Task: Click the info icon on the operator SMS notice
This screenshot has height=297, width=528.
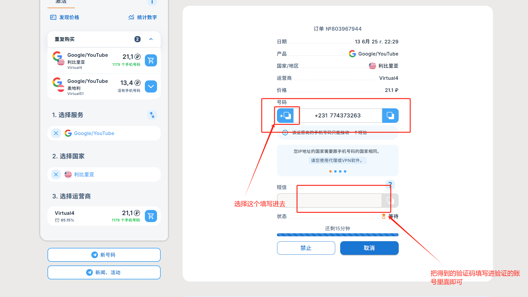Action: 285,133
